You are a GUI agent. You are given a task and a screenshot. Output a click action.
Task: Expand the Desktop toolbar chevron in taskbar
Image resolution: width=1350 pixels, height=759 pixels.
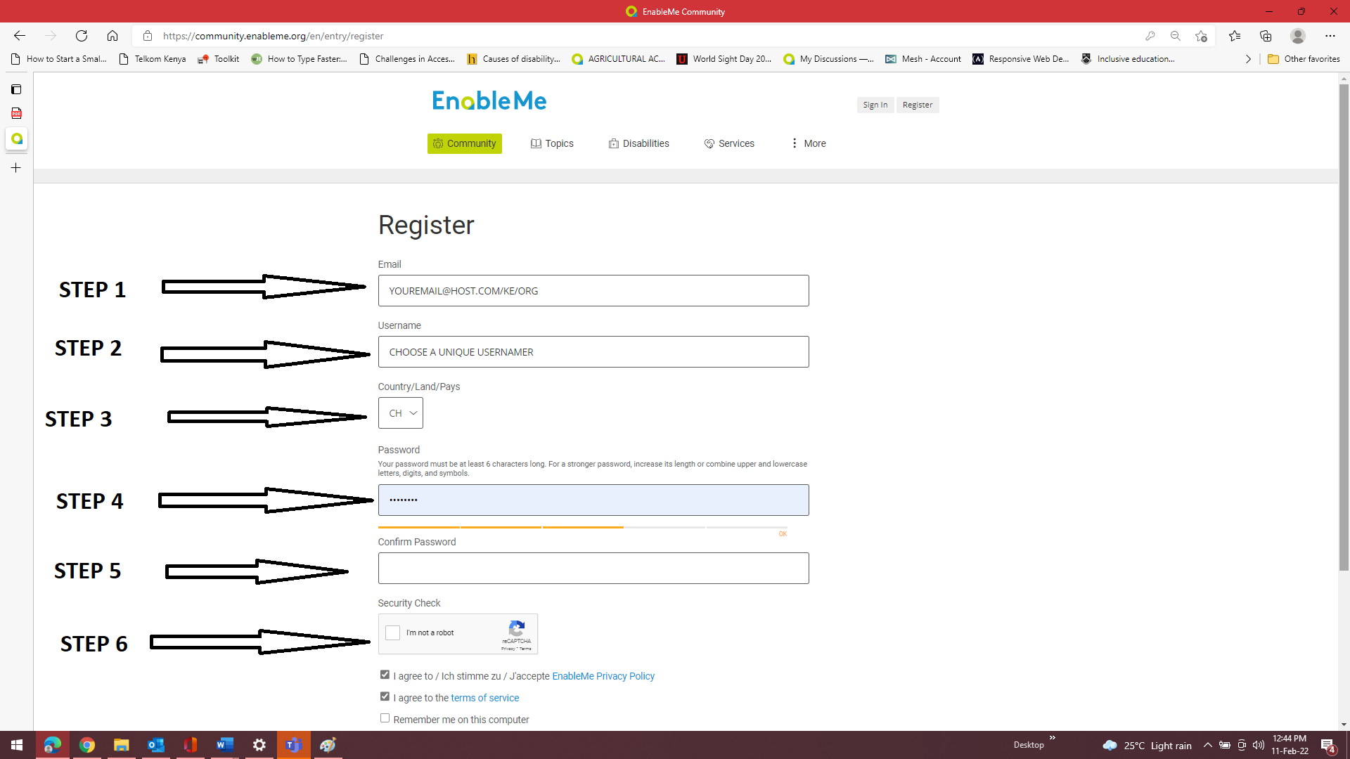tap(1053, 738)
